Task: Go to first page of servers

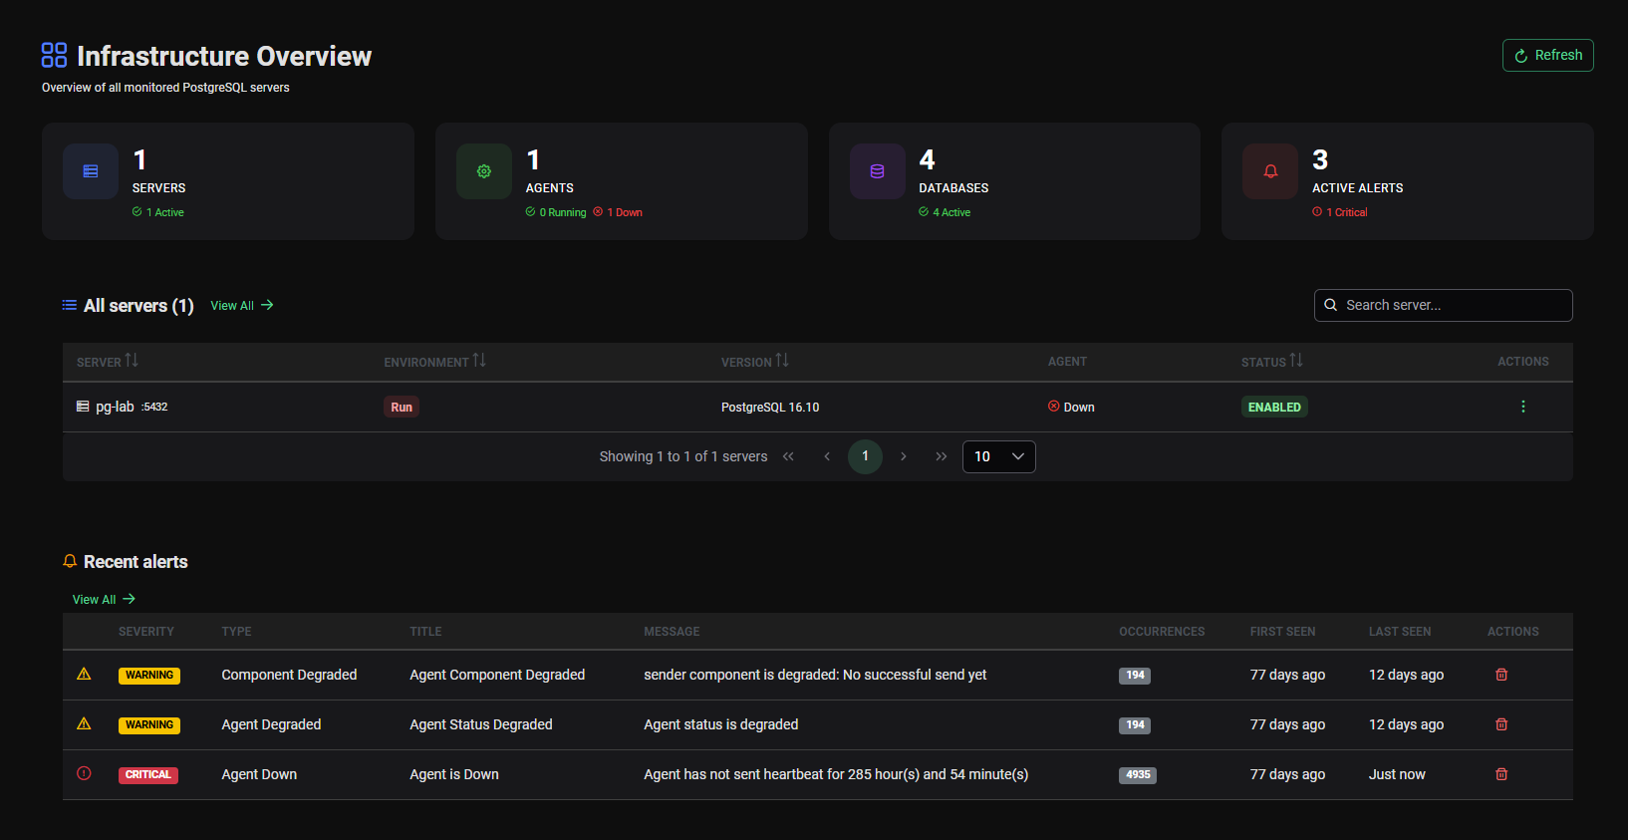Action: (x=788, y=456)
